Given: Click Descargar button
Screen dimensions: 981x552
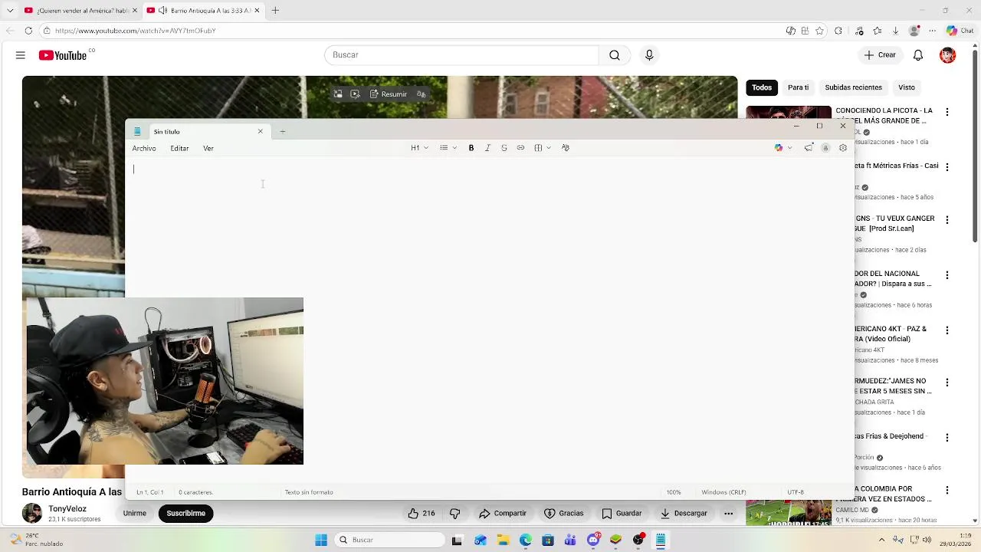Looking at the screenshot, I should pos(684,514).
